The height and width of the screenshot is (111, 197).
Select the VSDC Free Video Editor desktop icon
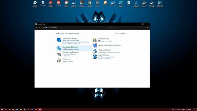click(160, 4)
